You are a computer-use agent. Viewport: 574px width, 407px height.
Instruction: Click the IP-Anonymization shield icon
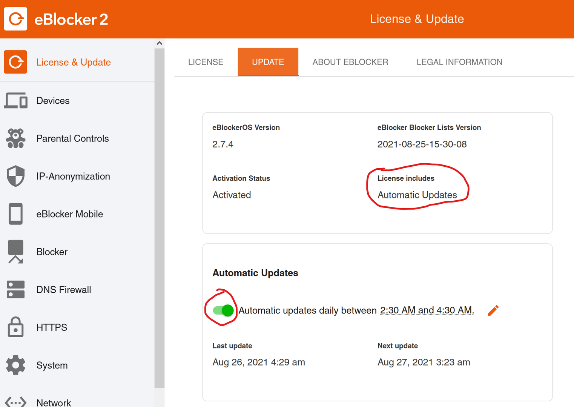(x=15, y=176)
